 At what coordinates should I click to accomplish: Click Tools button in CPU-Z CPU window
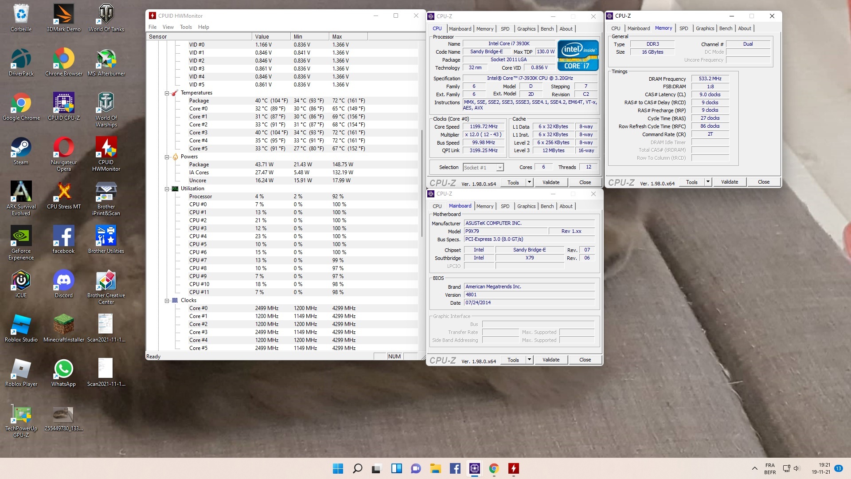click(513, 182)
